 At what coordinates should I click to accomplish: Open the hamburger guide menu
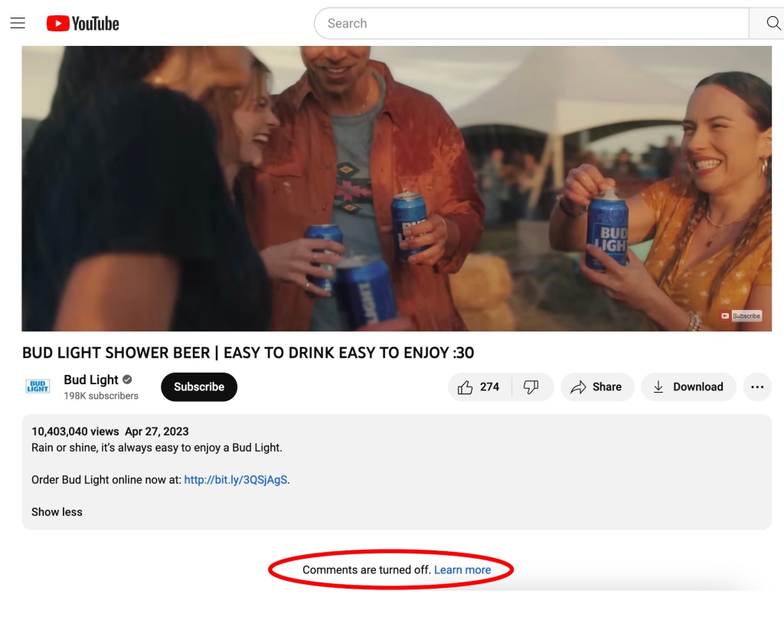pyautogui.click(x=18, y=24)
